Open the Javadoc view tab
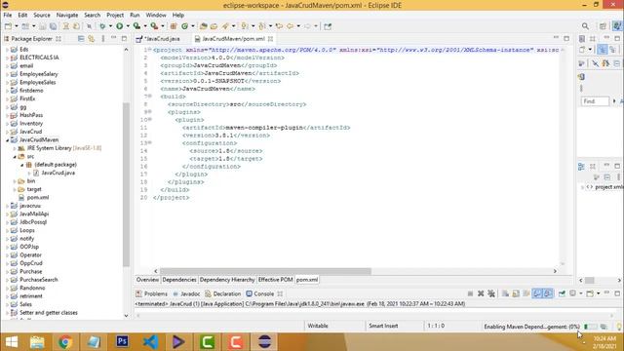 point(186,293)
